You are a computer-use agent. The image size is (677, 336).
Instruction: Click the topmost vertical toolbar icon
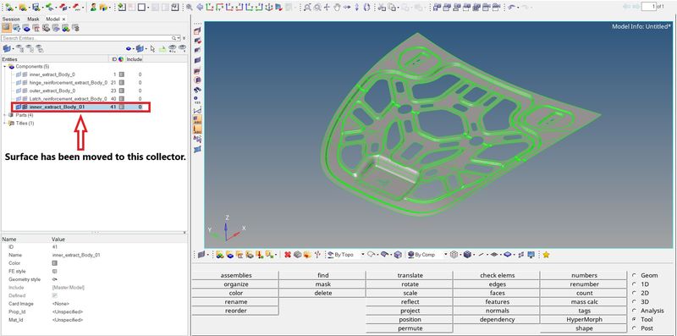[x=198, y=30]
